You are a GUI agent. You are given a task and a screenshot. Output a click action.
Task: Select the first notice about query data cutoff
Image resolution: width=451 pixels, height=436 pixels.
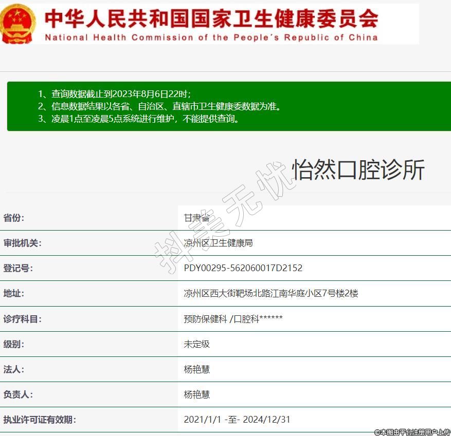coord(115,94)
